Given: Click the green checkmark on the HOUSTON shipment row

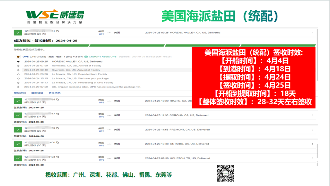Looking at the screenshot, I should click(18, 159).
